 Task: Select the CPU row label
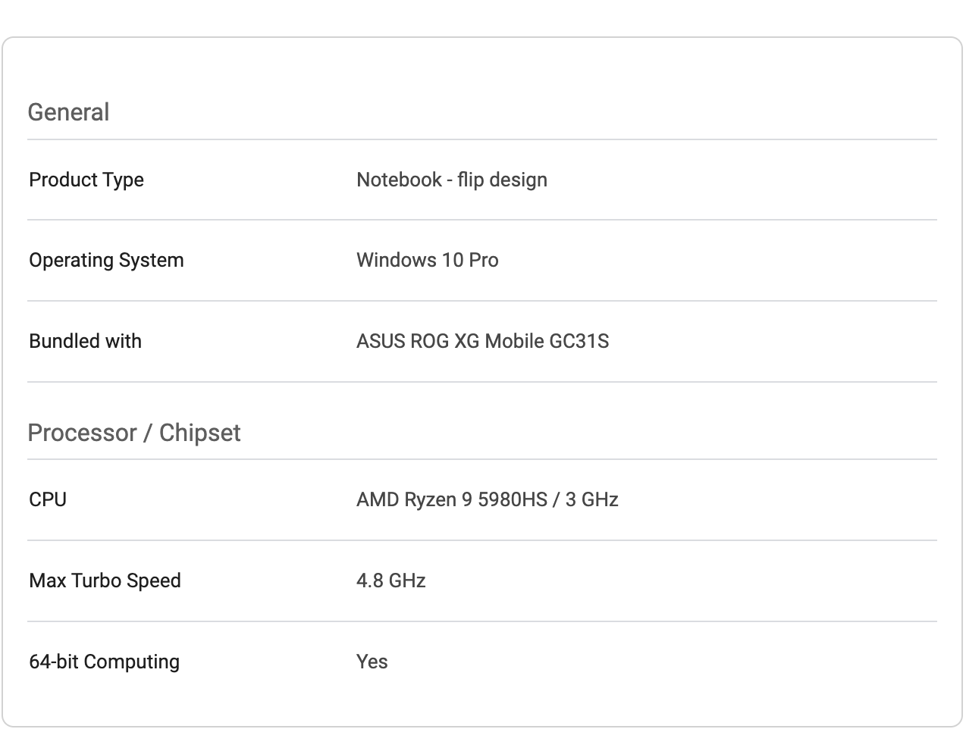pos(48,499)
